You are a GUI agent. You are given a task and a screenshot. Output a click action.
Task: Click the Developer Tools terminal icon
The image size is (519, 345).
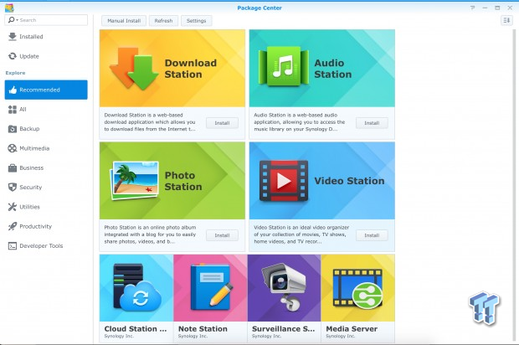13,246
